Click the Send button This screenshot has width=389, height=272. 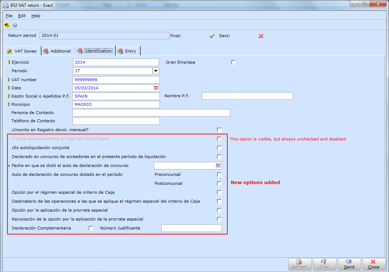[349, 264]
